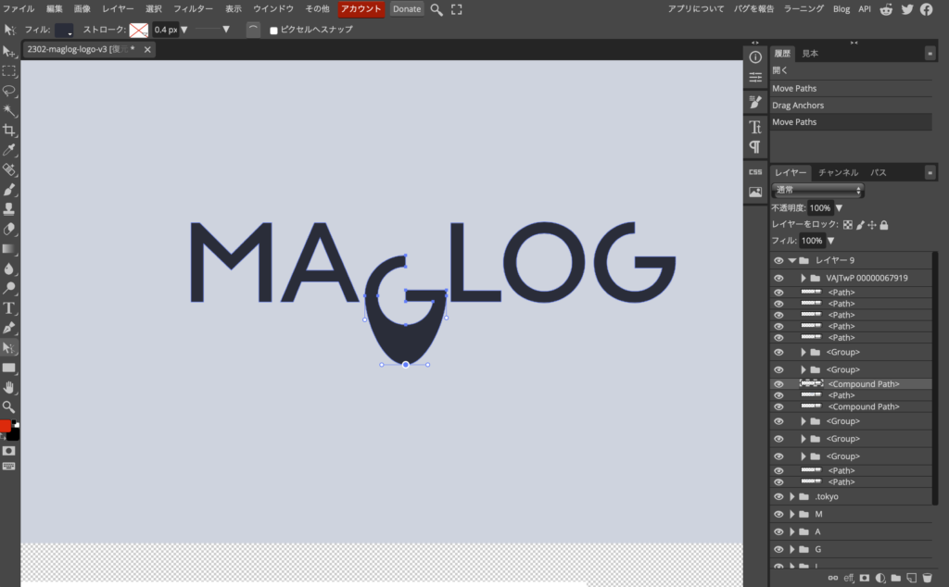Click the search magnifier in the top bar
Viewport: 949px width, 587px height.
point(437,9)
